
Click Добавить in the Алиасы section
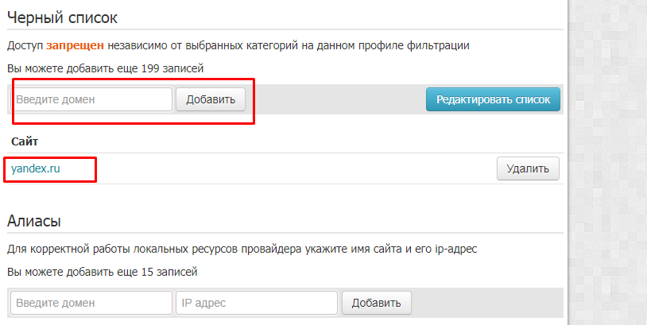pyautogui.click(x=376, y=303)
